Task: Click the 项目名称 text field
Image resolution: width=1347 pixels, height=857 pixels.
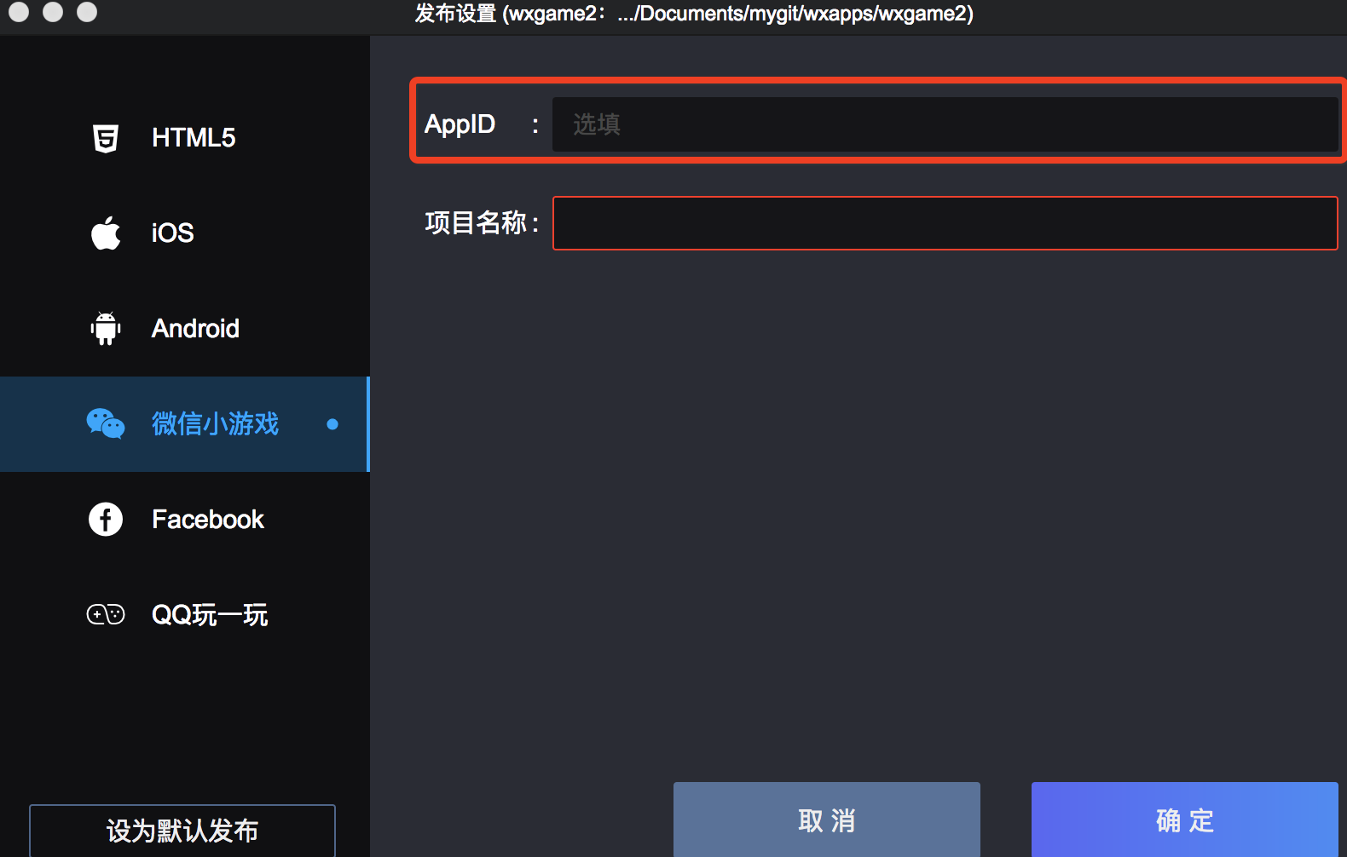Action: point(945,223)
